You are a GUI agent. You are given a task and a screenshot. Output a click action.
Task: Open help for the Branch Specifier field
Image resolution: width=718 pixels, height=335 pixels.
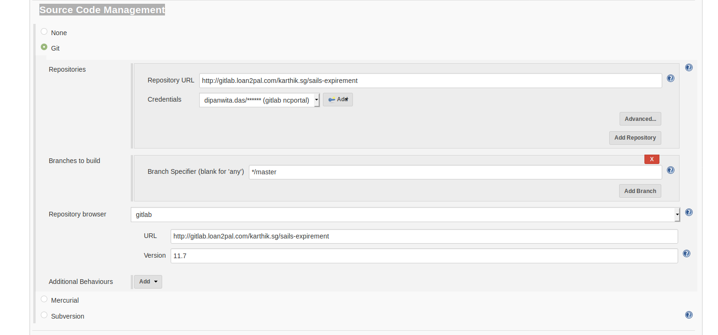pyautogui.click(x=670, y=171)
